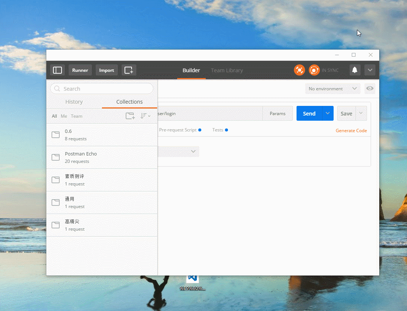Open the History tab
Viewport: 407px width, 311px height.
click(74, 102)
